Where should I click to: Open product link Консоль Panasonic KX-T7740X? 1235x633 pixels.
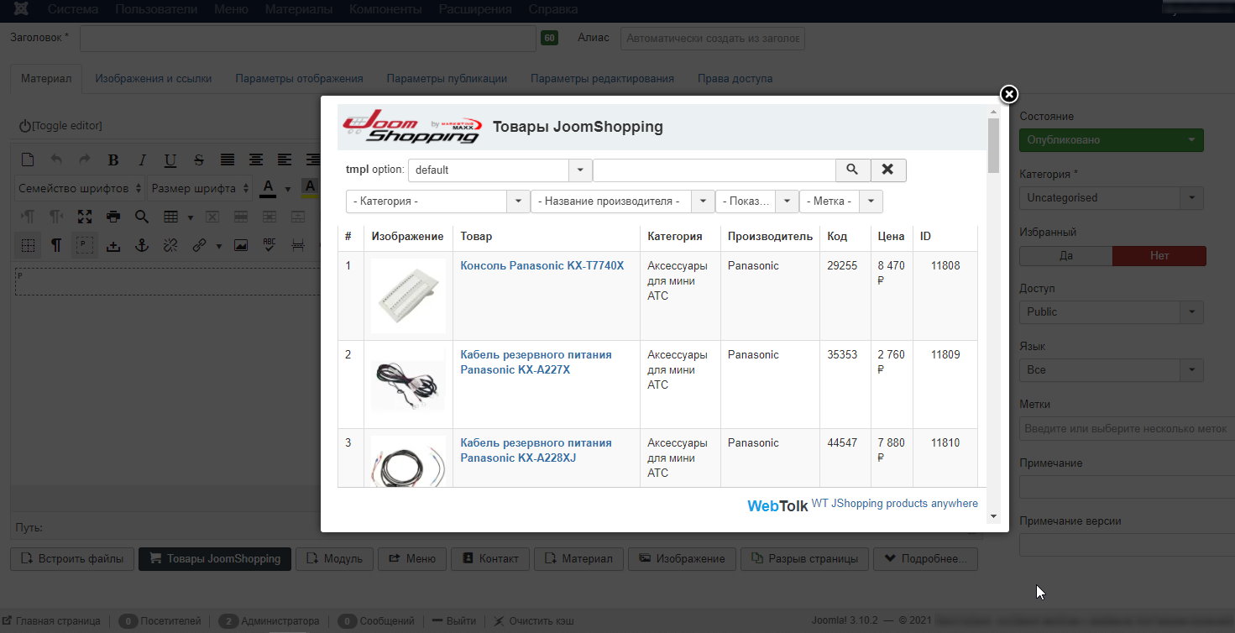[542, 265]
